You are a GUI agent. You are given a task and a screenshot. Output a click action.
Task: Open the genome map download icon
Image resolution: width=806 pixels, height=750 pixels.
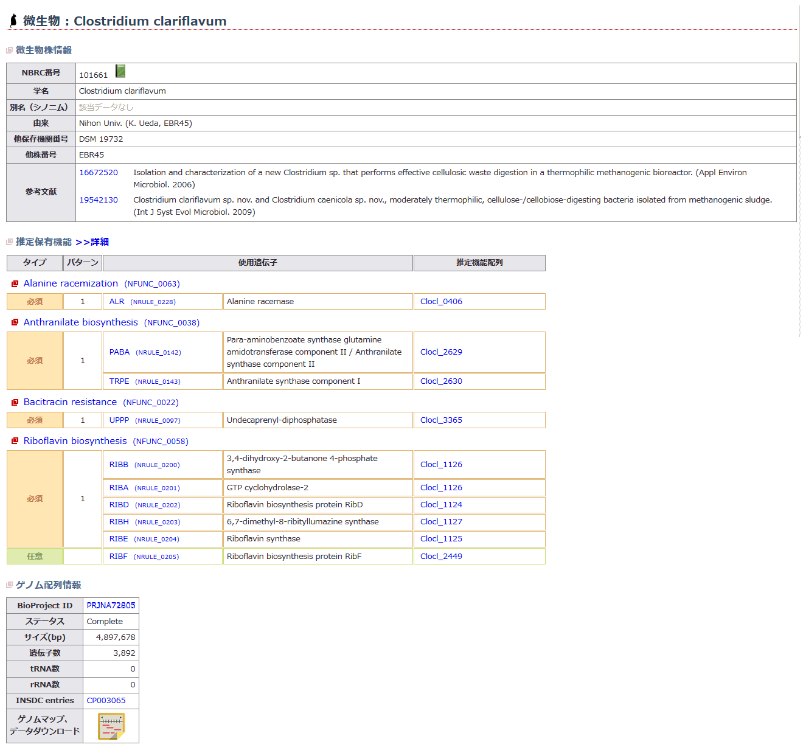click(x=111, y=726)
